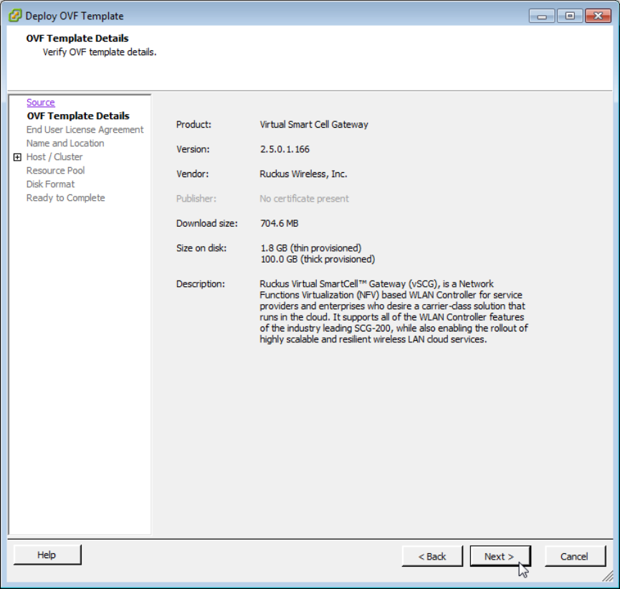This screenshot has width=620, height=589.
Task: Click 100.0 GB (thick provisioned) text
Action: [318, 259]
